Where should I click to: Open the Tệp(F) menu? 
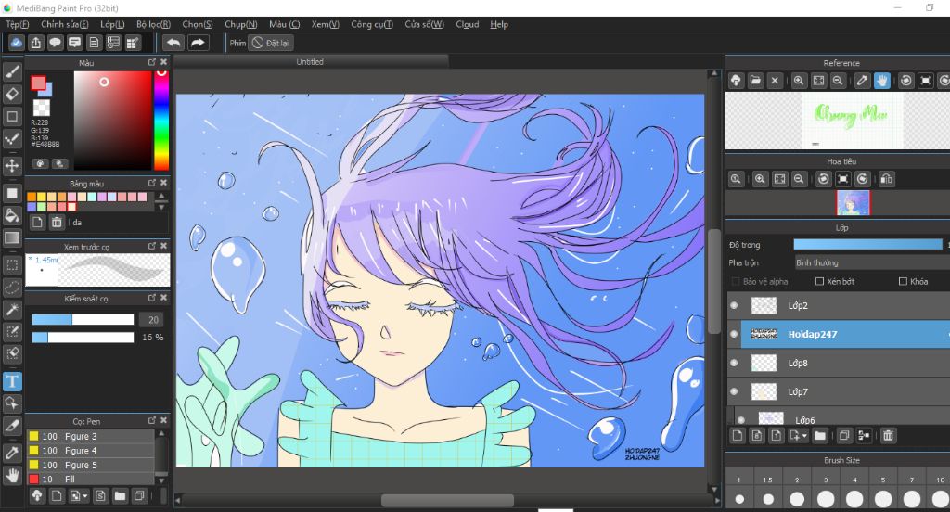point(18,24)
